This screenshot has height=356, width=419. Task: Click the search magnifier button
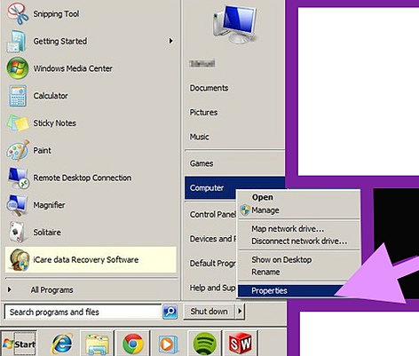pyautogui.click(x=170, y=312)
